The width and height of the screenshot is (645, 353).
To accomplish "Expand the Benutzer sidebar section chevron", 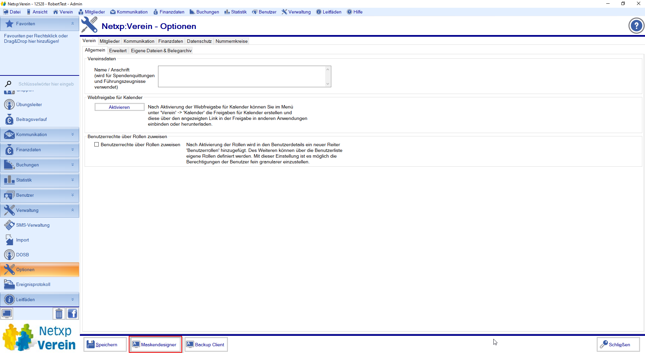I will coord(72,195).
